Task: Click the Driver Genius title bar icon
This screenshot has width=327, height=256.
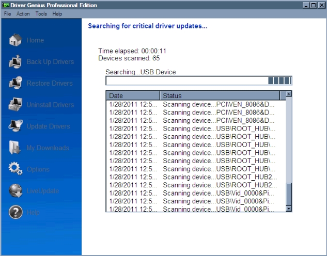Action: tap(6, 5)
